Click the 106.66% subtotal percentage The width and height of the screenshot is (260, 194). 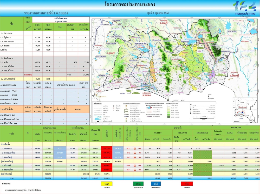pos(106,161)
